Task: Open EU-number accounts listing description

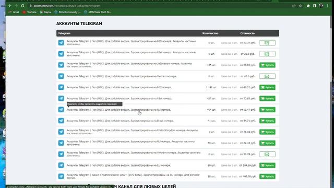Action: [118, 165]
